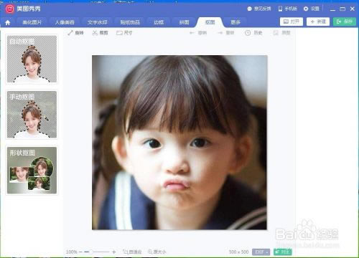
Task: Go to the home icon tab
Action: pos(8,23)
